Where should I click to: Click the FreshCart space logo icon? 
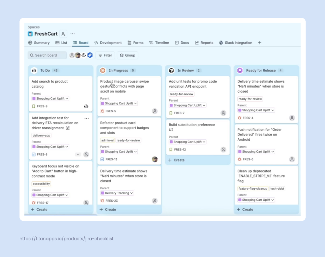point(30,34)
